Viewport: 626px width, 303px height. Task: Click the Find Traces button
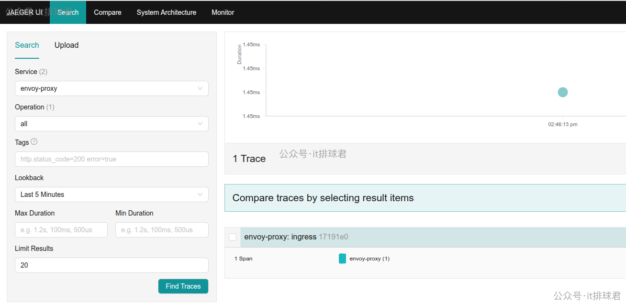183,286
